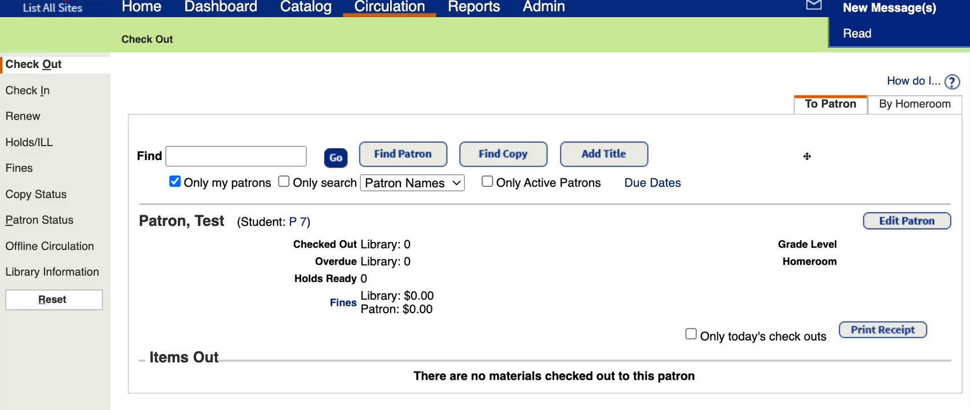Click the Print Receipt button
This screenshot has height=410, width=970.
(882, 330)
